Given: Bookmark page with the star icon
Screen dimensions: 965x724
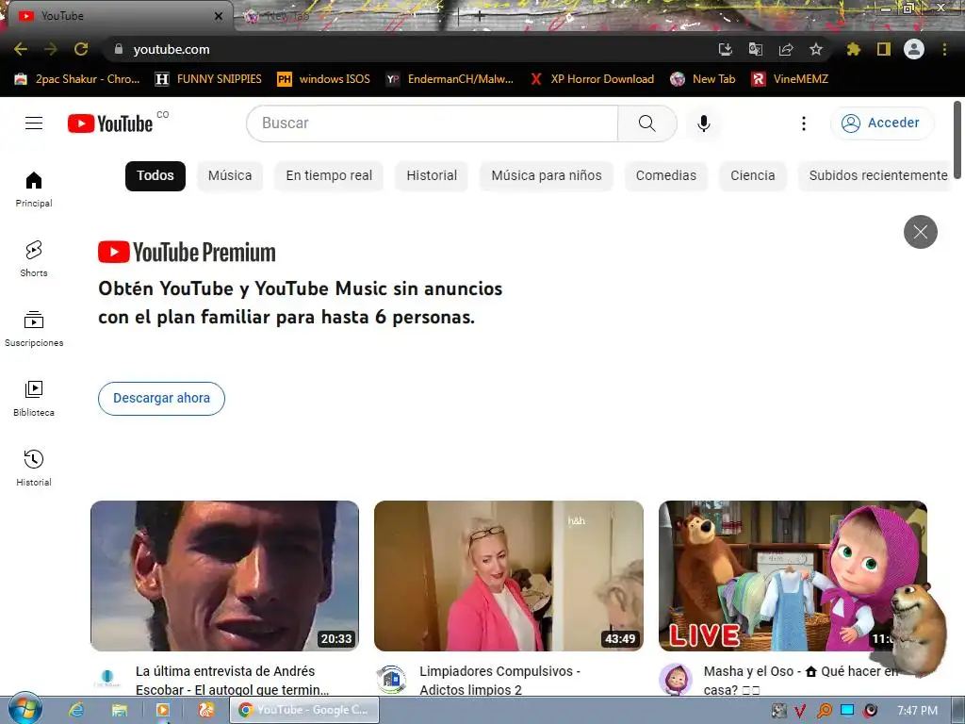Looking at the screenshot, I should (815, 49).
